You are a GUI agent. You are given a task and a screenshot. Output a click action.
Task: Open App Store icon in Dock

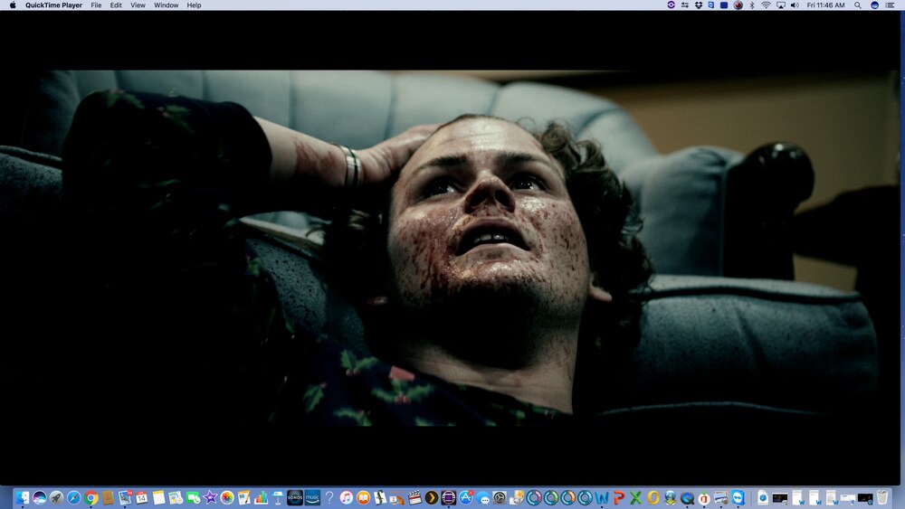click(466, 497)
